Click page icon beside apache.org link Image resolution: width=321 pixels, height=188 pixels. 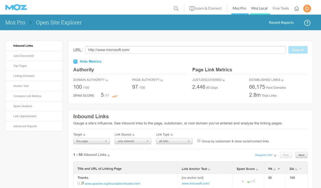pyautogui.click(x=82, y=183)
